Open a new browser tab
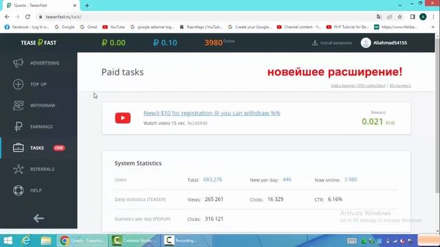The image size is (440, 247). click(x=87, y=5)
